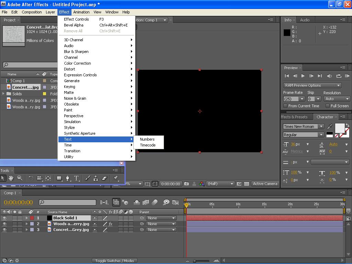Click the Take Snapshot camera icon

pyautogui.click(x=186, y=184)
